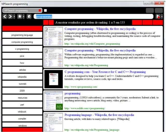Click the red scroll bar below windows
This screenshot has height=132, width=166.
click(x=22, y=130)
